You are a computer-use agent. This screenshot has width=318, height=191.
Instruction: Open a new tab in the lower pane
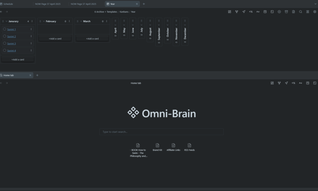click(x=37, y=75)
